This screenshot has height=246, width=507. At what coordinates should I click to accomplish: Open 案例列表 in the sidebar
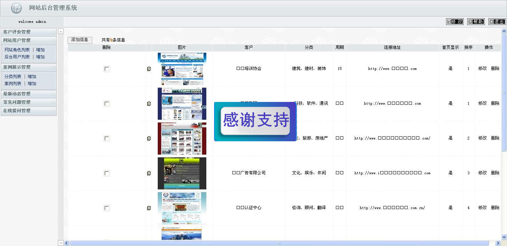pos(13,84)
